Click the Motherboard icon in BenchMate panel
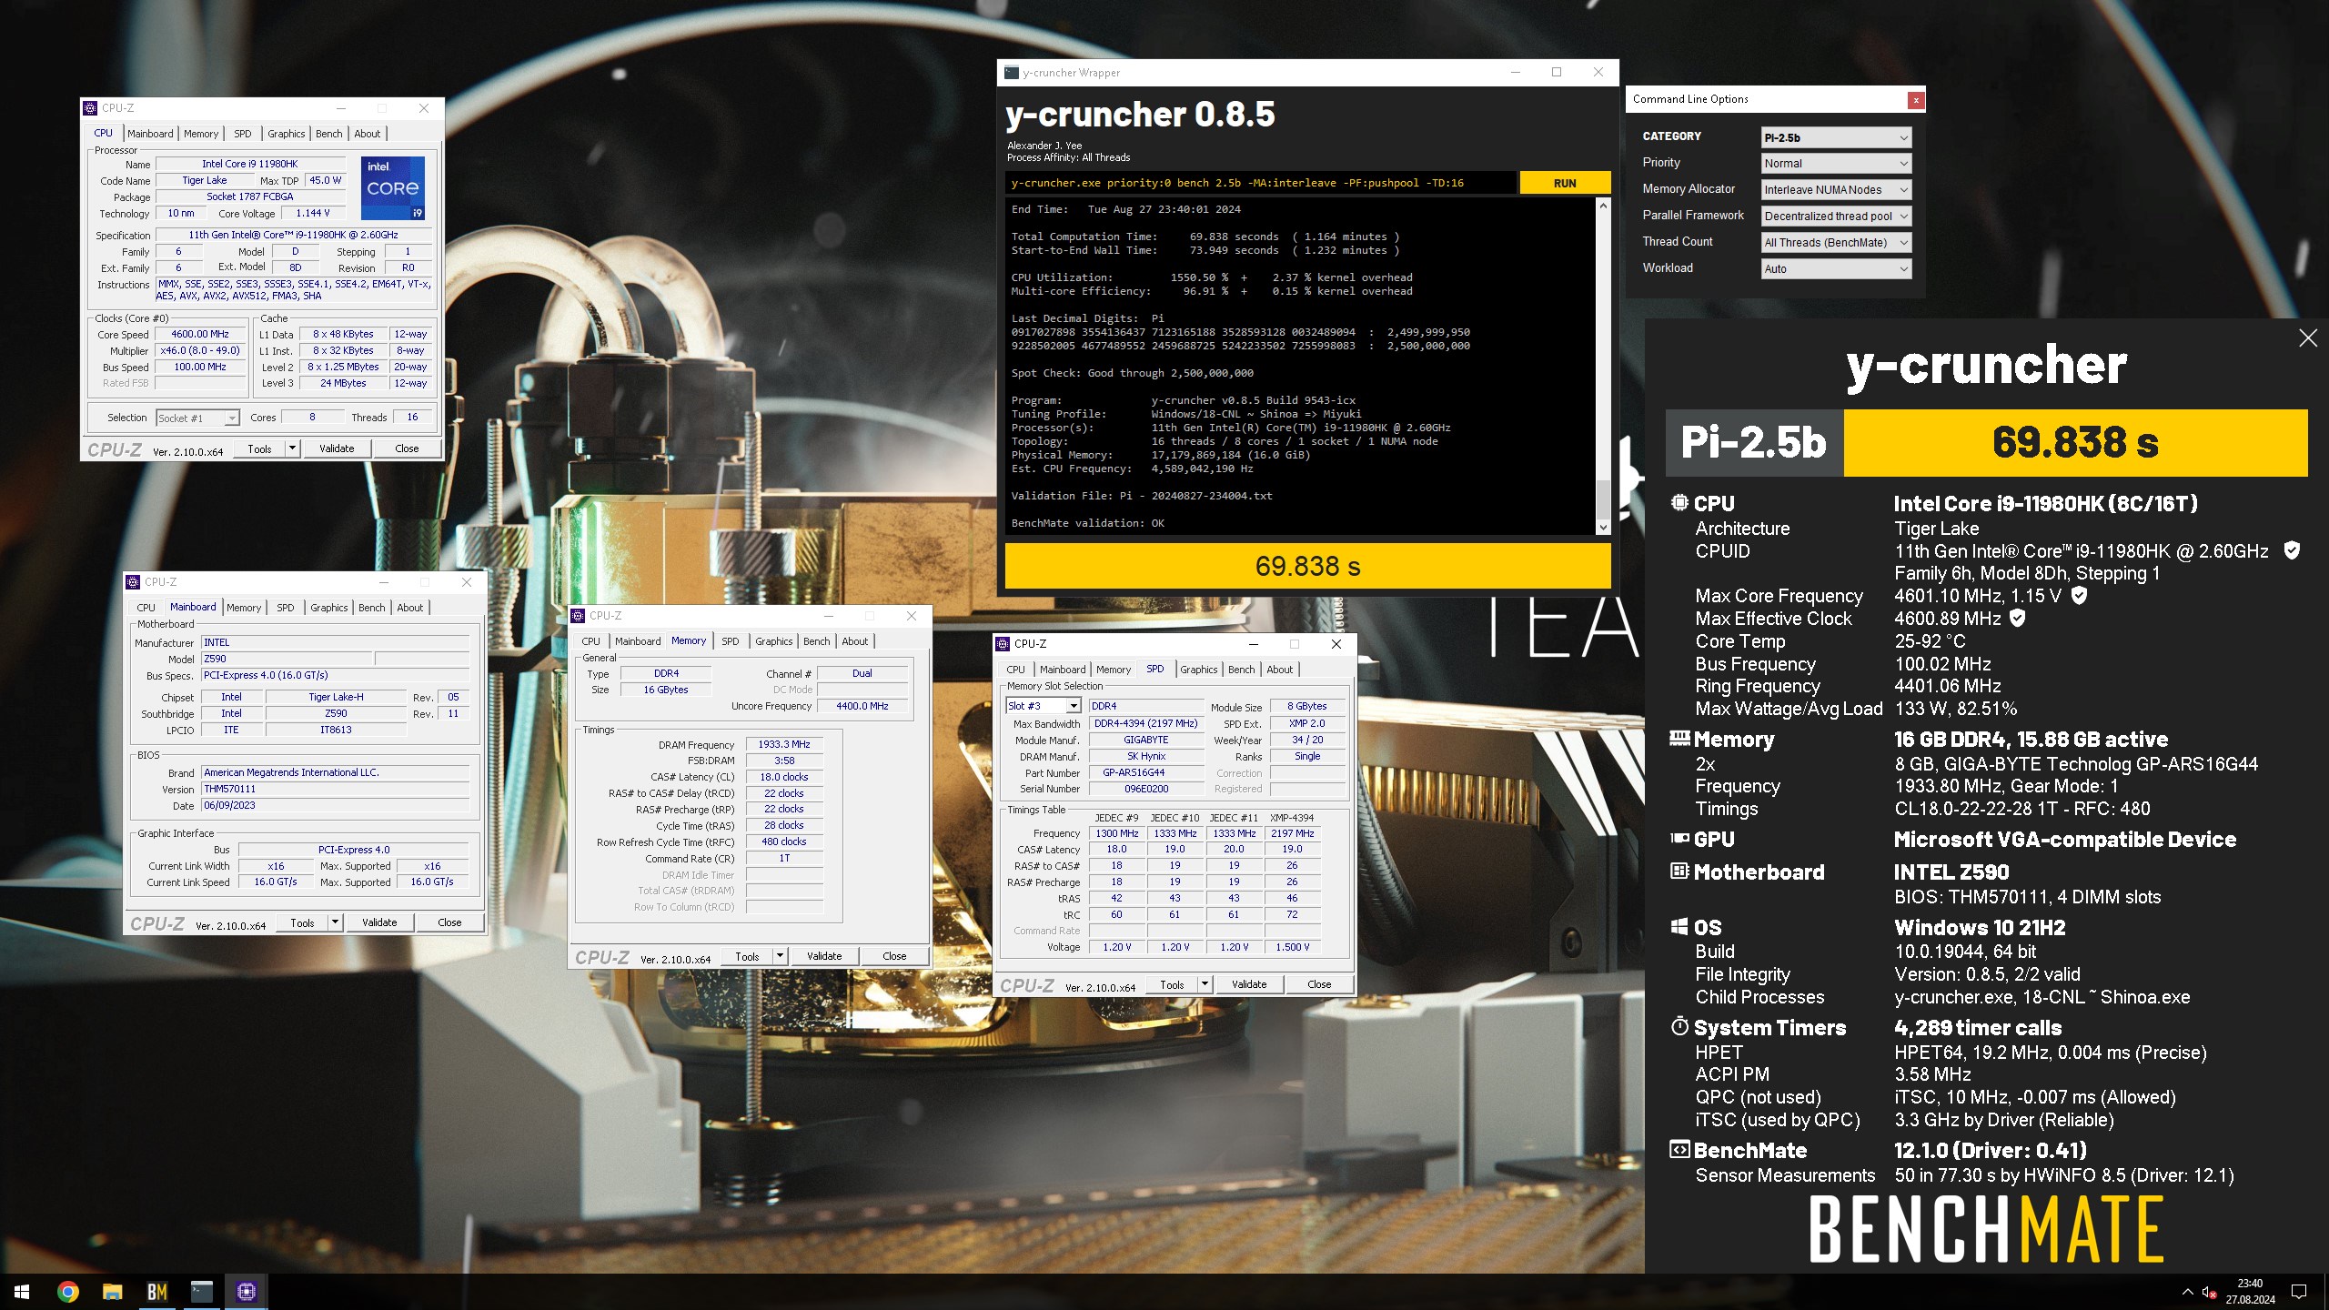The width and height of the screenshot is (2329, 1310). 1679,872
